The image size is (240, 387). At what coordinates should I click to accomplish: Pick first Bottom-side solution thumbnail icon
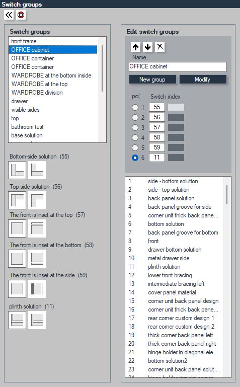(x=17, y=170)
